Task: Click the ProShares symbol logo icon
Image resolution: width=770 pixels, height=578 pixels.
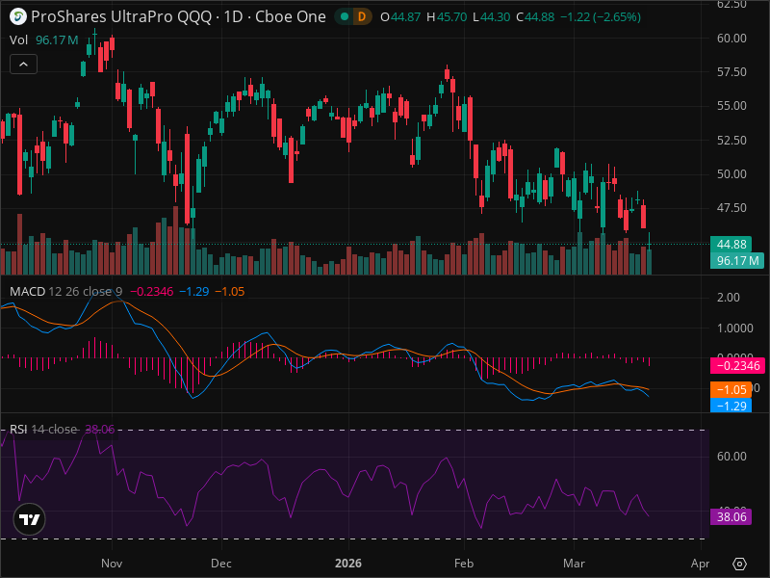Action: point(18,16)
